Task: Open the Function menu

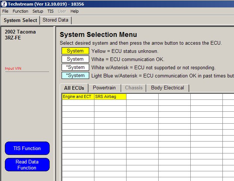Action: [21, 11]
